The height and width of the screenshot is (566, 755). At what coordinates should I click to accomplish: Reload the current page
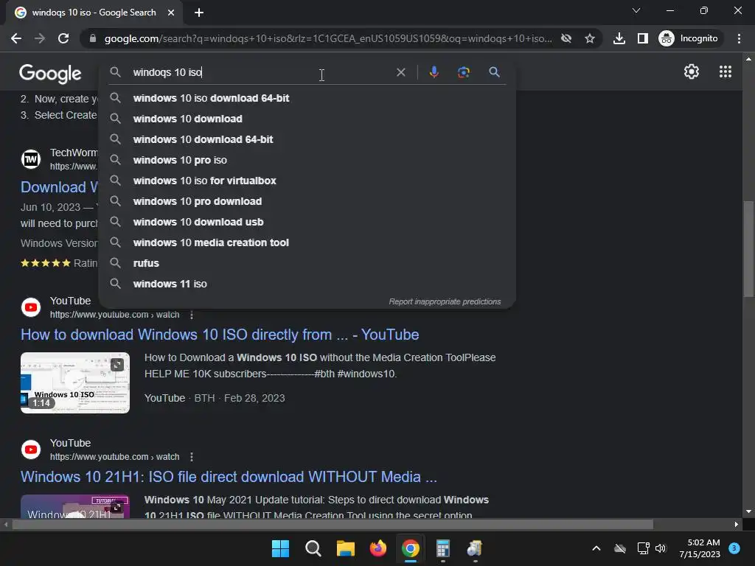[63, 38]
